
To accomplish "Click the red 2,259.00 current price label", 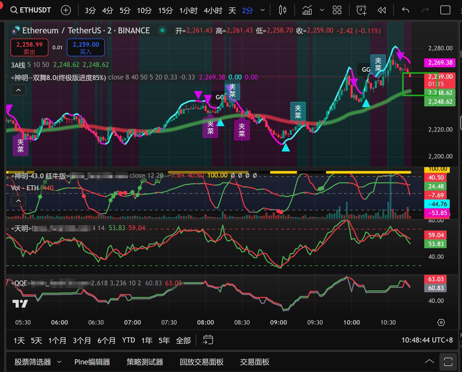I will 439,80.
